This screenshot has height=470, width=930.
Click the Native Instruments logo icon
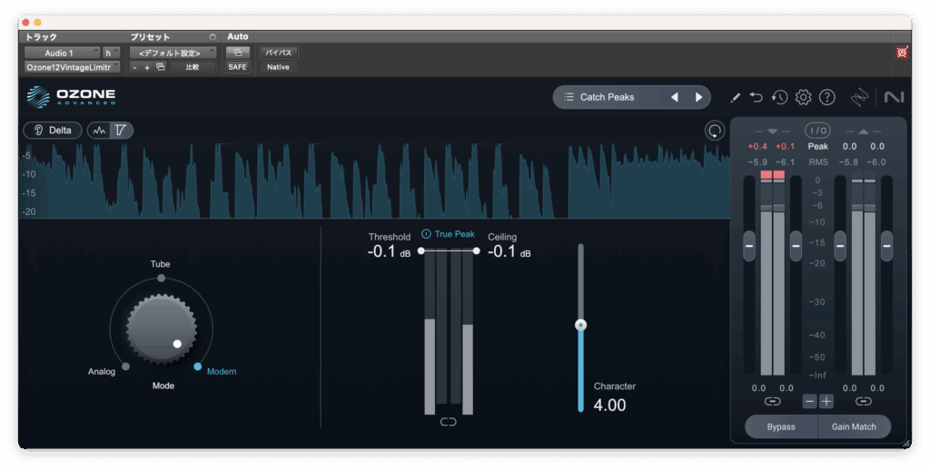893,97
